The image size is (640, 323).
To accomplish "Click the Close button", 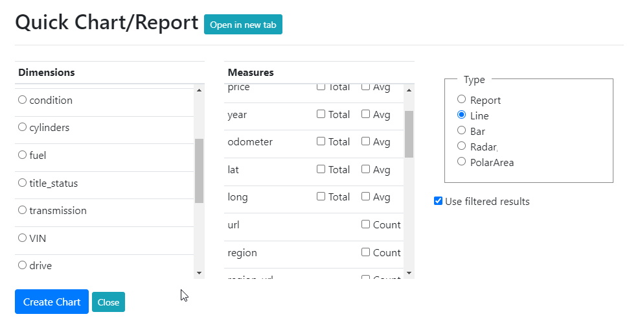I will point(108,302).
